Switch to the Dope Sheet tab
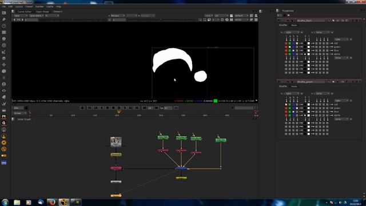 tap(42, 11)
